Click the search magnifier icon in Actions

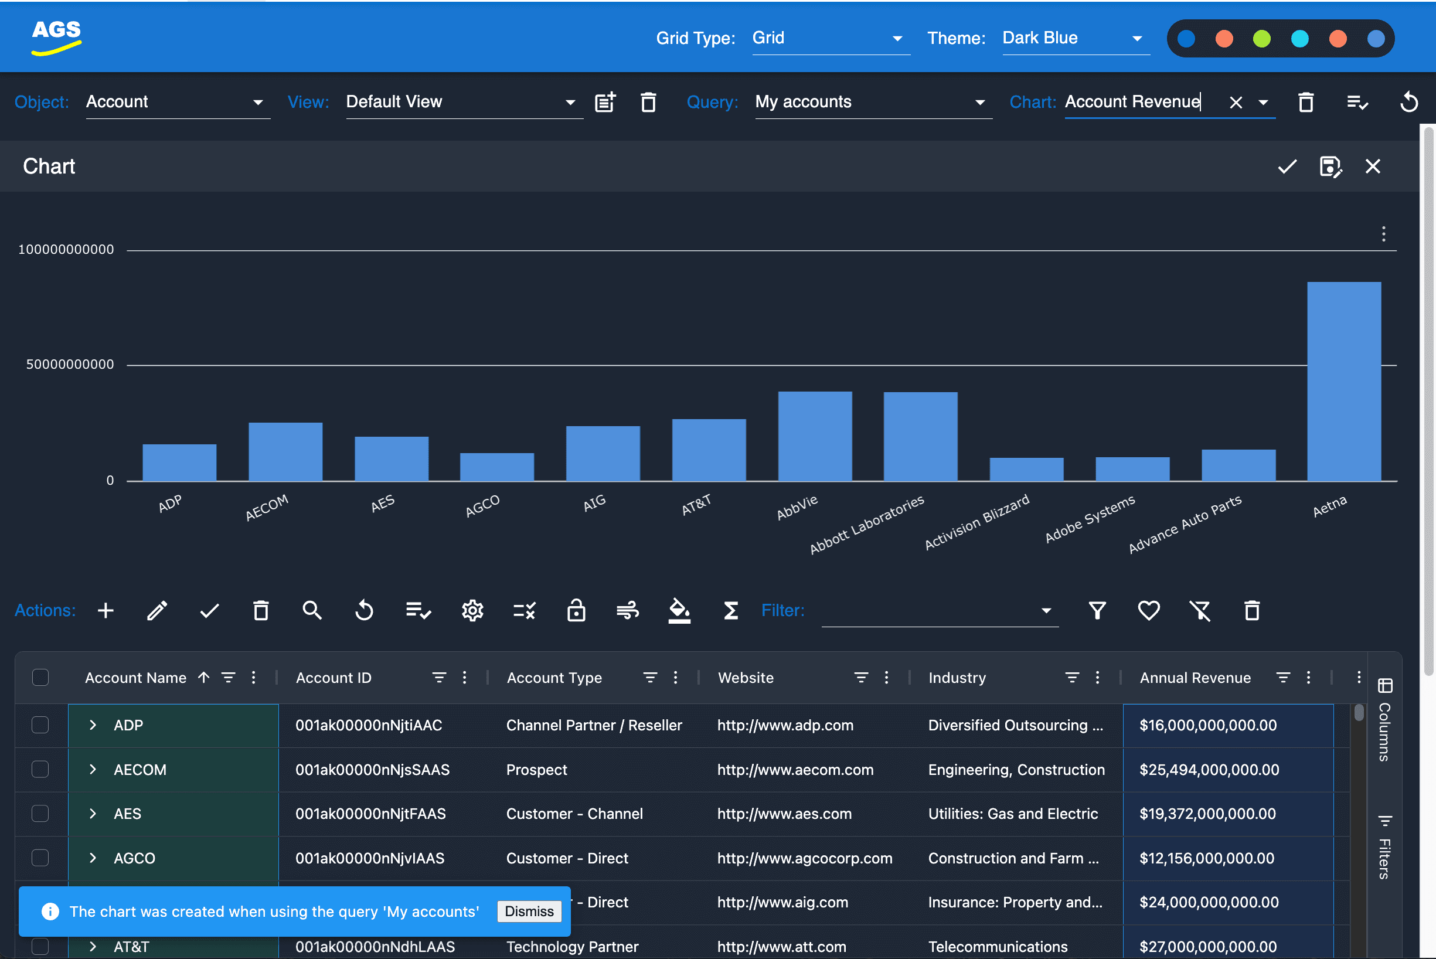(312, 610)
